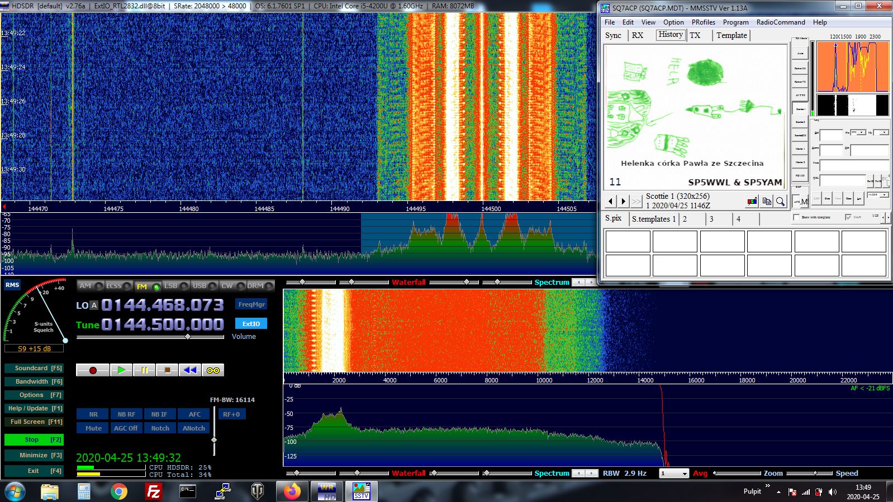Click the magnifier icon in MMSSTV history
The width and height of the screenshot is (893, 502).
click(x=780, y=201)
